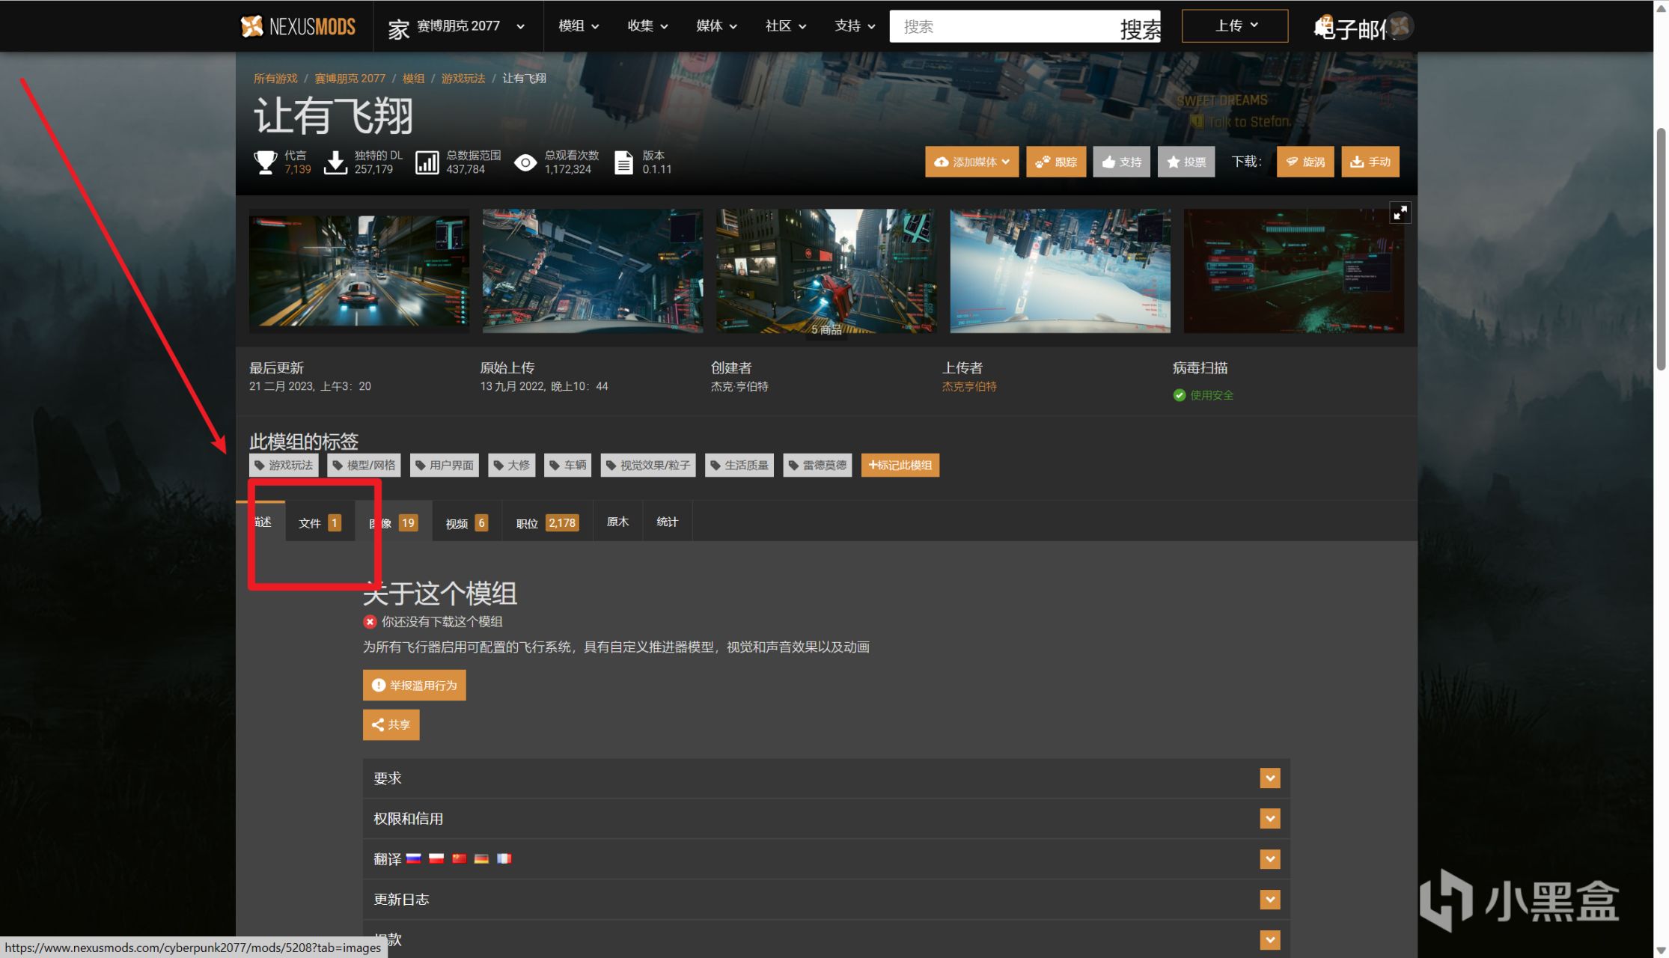
Task: Click the Polish flag translation icon
Action: 436,859
